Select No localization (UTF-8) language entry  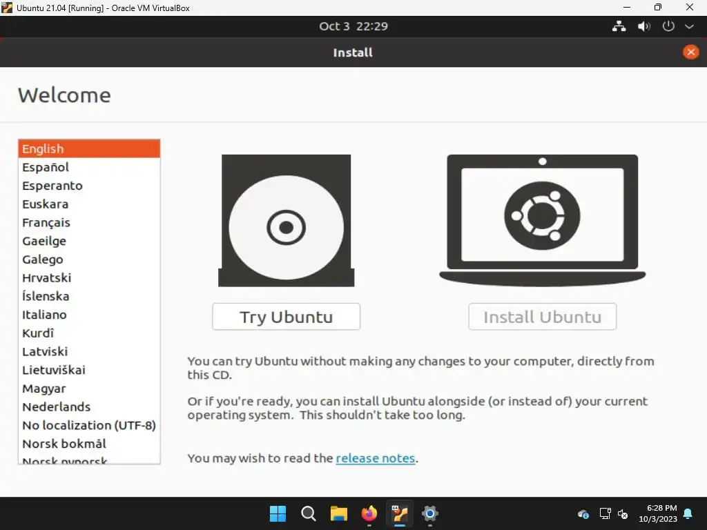(89, 425)
